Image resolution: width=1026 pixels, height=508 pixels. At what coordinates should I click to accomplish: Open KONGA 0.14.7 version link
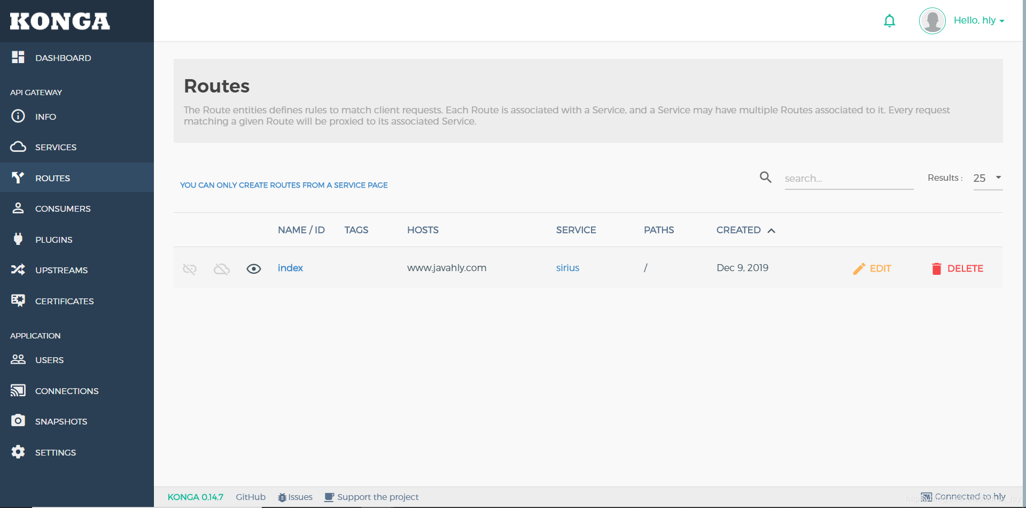[x=196, y=497]
